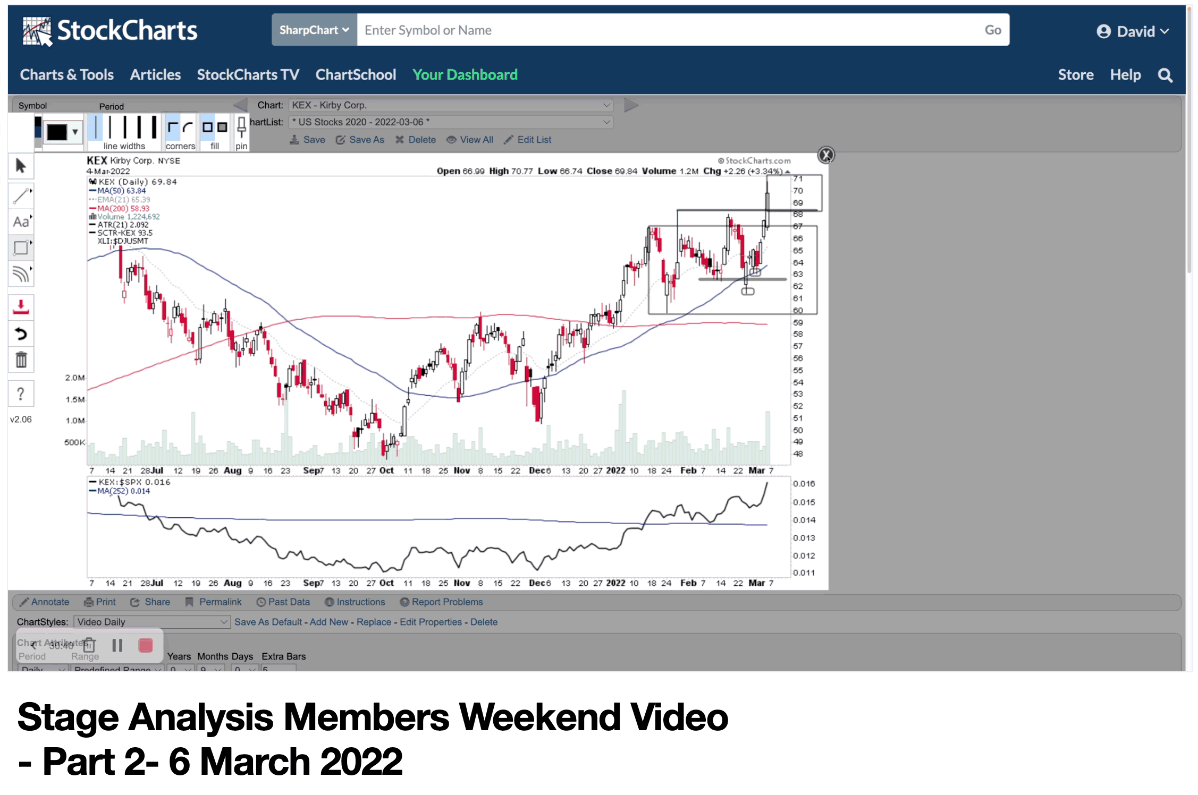The image size is (1198, 795).
Task: Set medium line width
Action: point(124,127)
